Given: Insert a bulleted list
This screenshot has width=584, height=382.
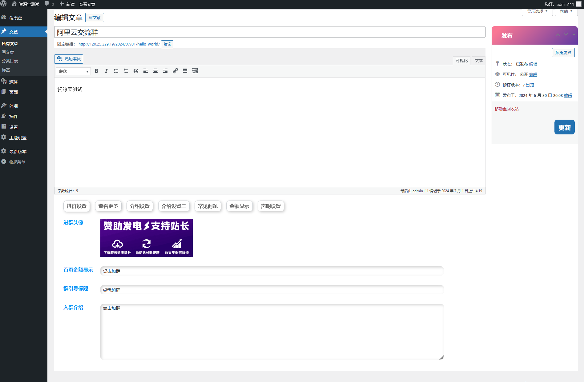Looking at the screenshot, I should click(116, 71).
